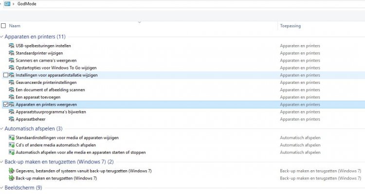Click the Cd's of andere media automatisch afspelen icon
The image size is (365, 194).
tap(12, 145)
